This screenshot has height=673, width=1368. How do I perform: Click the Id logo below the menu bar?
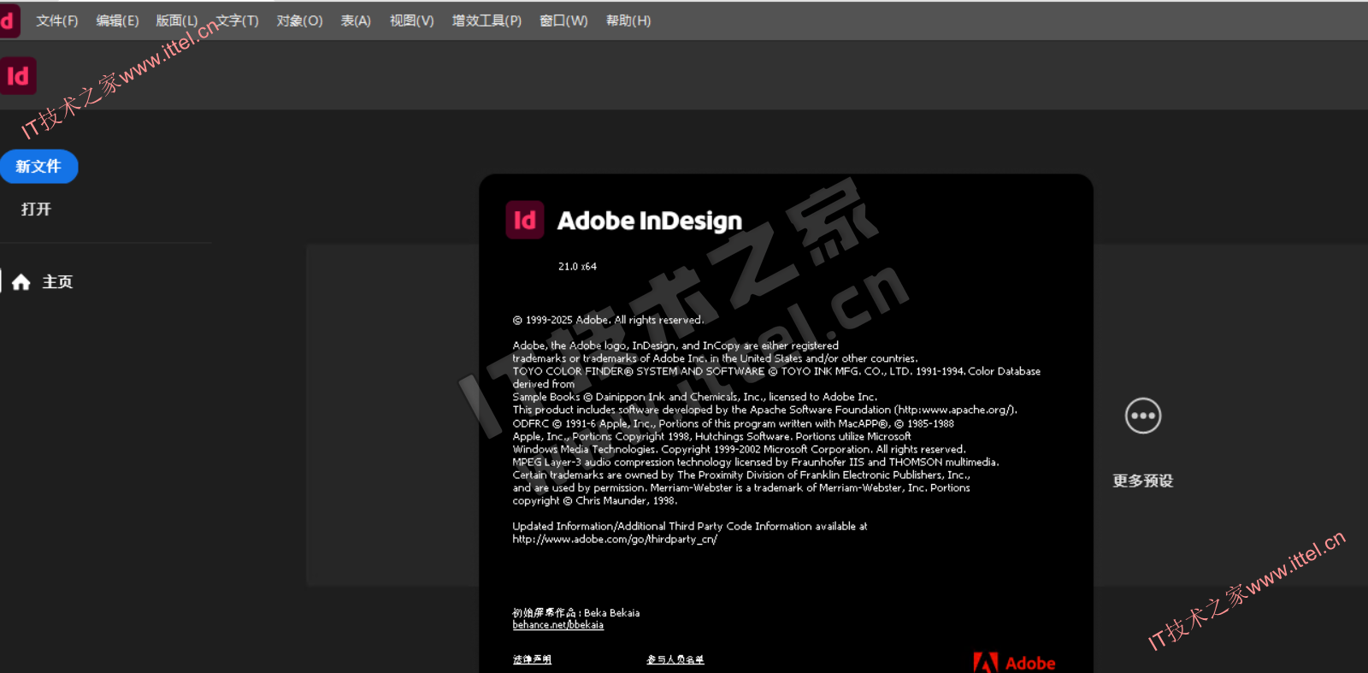click(18, 76)
